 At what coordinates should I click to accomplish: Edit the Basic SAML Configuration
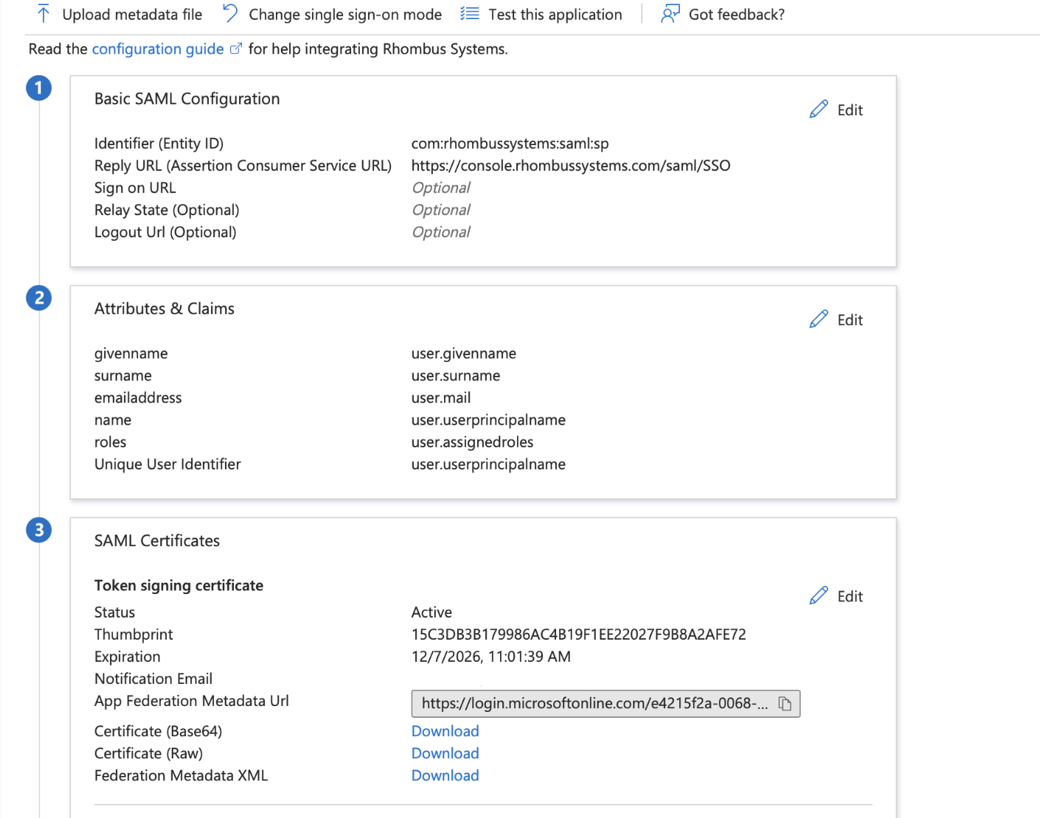[836, 110]
